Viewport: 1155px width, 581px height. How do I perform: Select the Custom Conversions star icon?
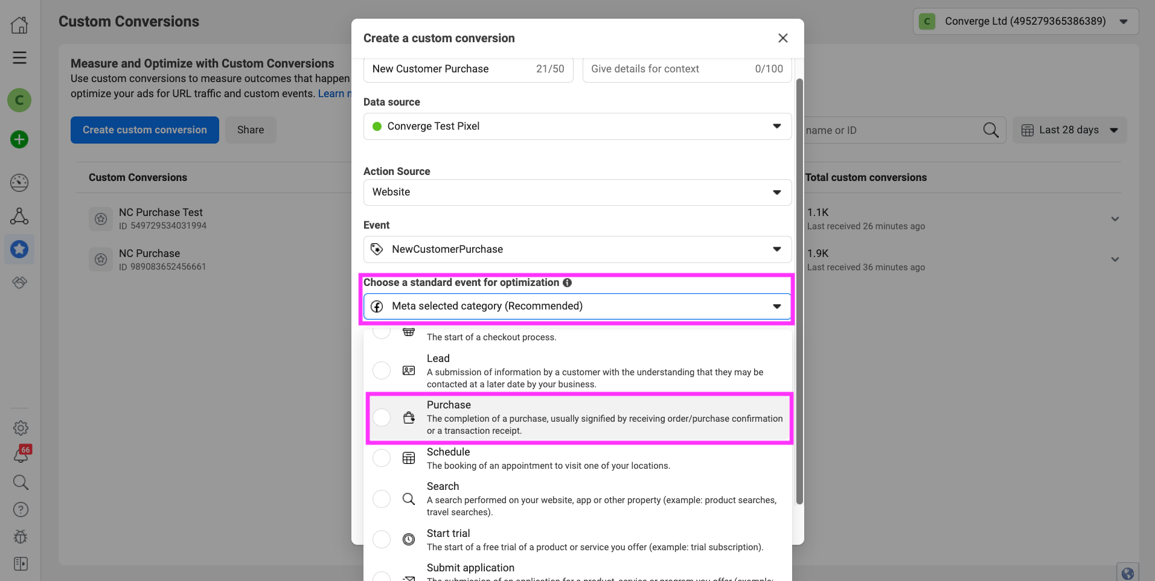[x=19, y=249]
